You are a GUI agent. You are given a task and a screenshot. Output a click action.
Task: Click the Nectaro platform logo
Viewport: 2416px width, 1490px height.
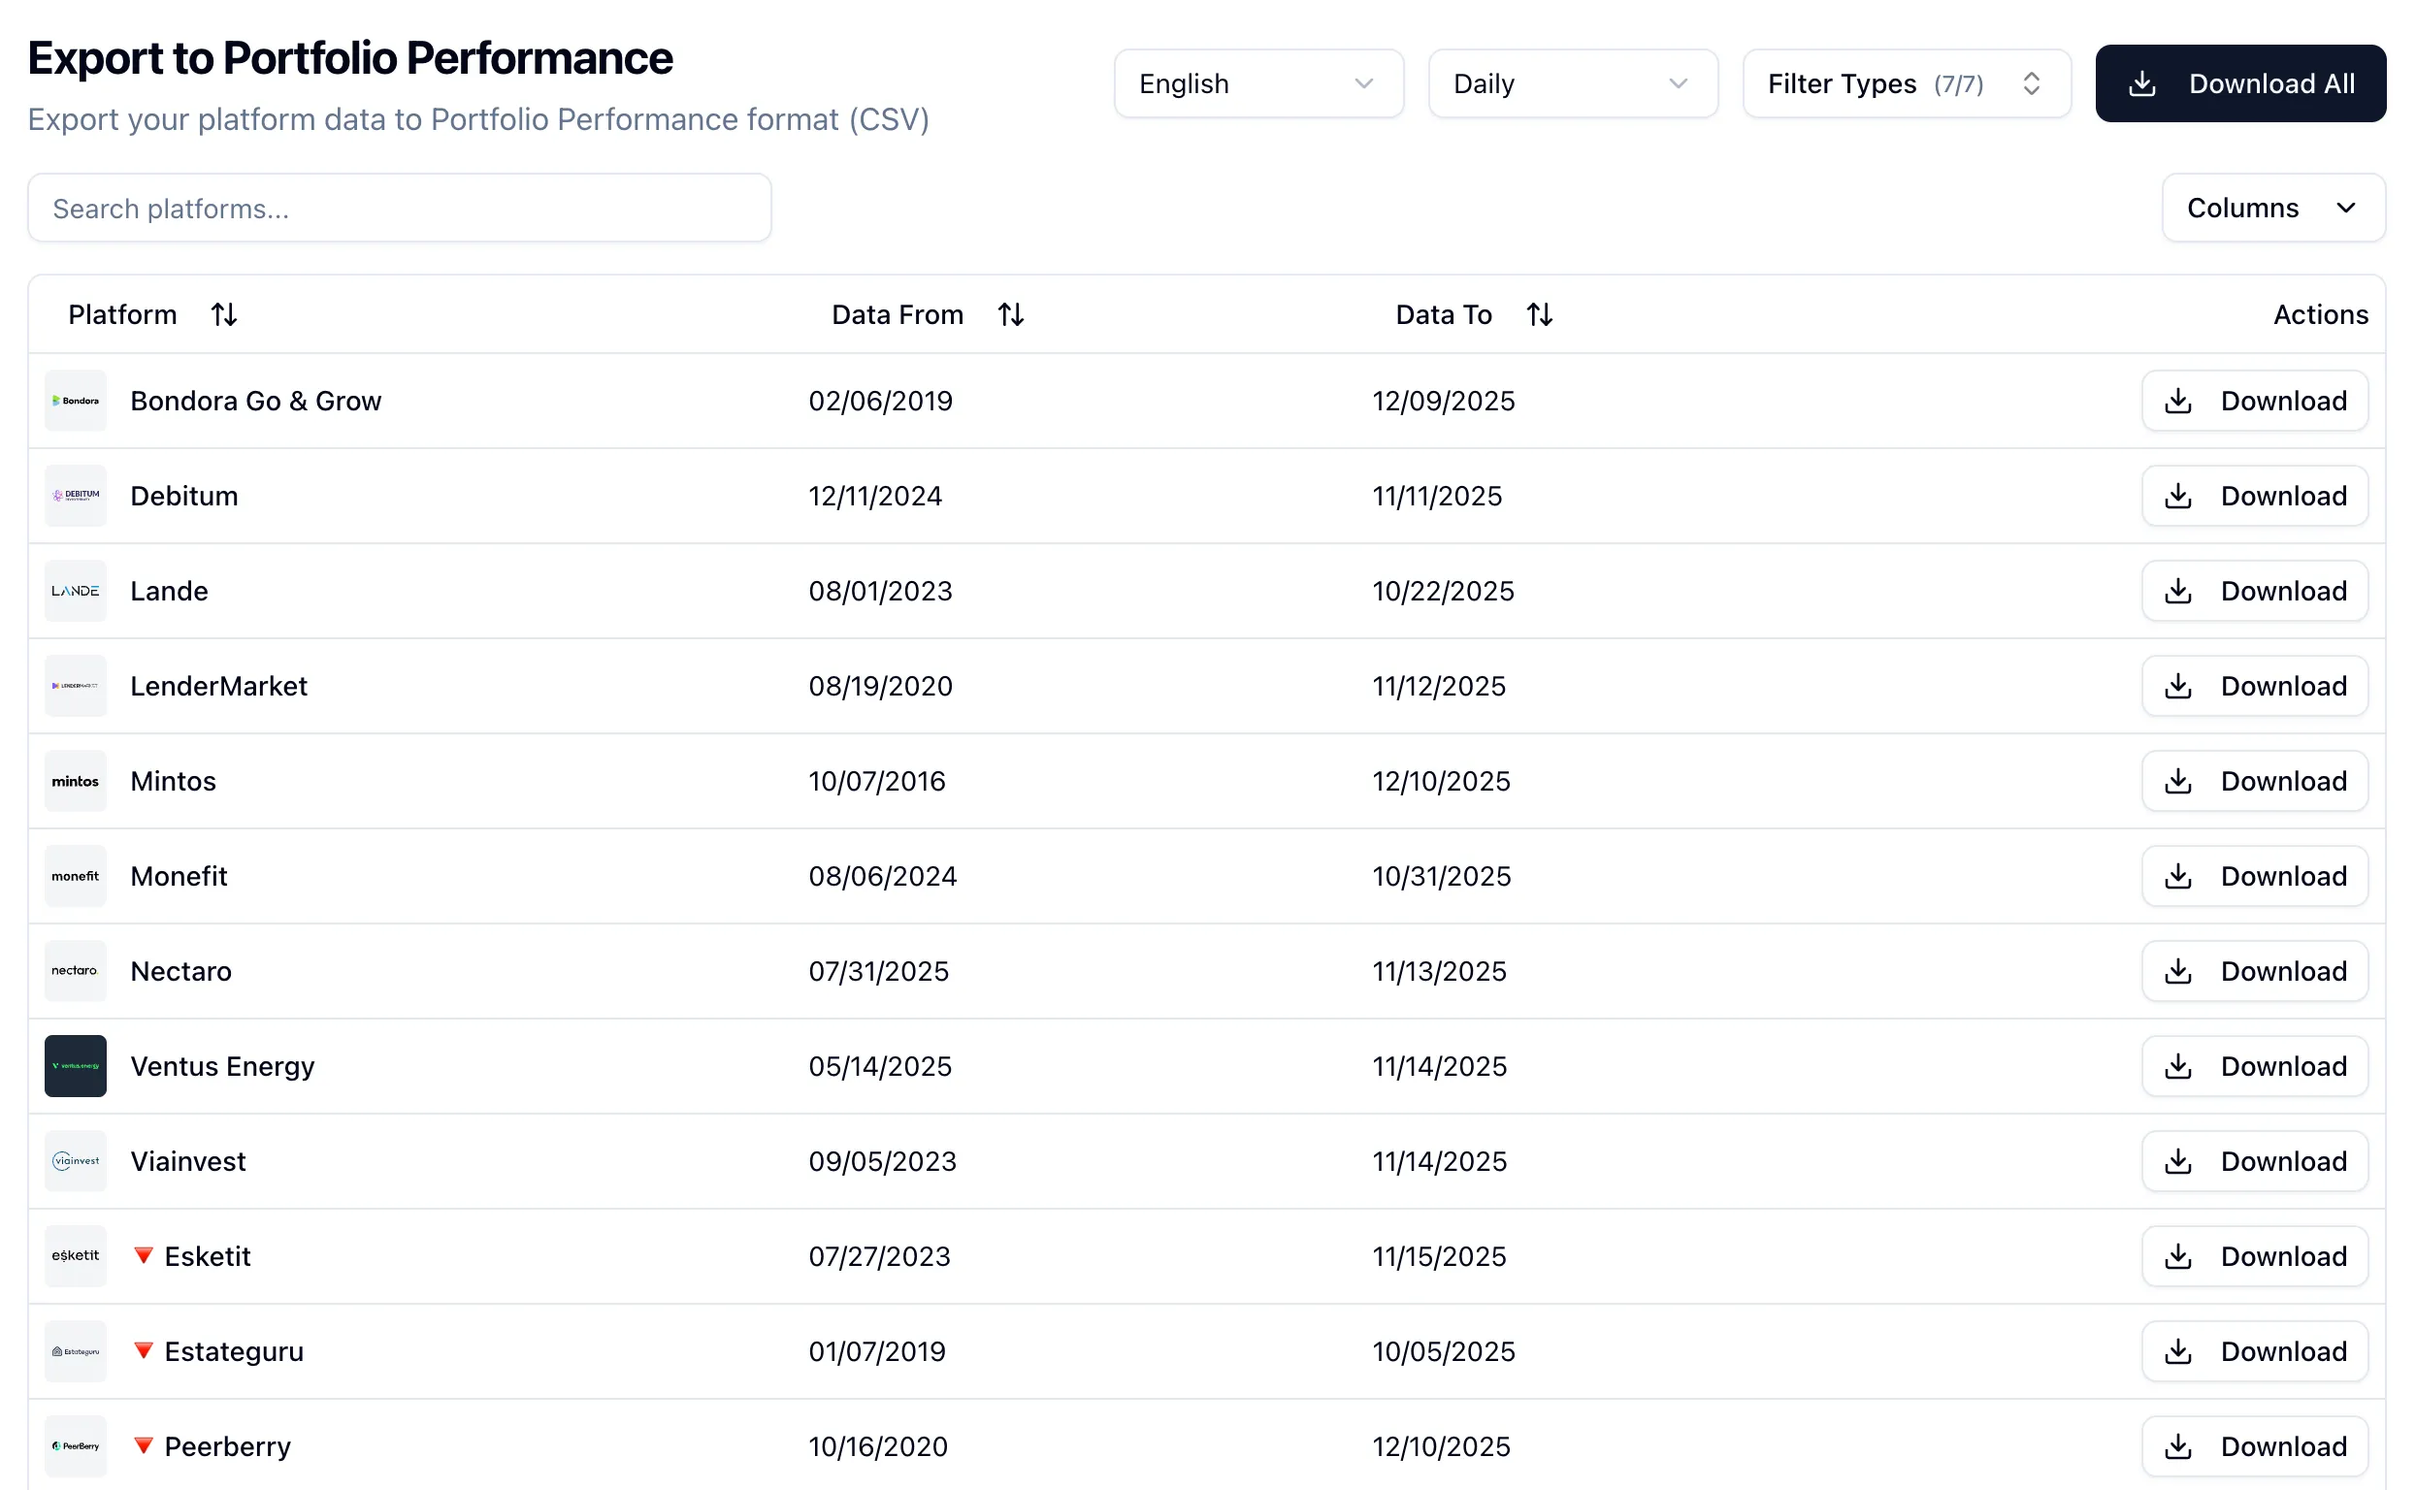point(75,971)
